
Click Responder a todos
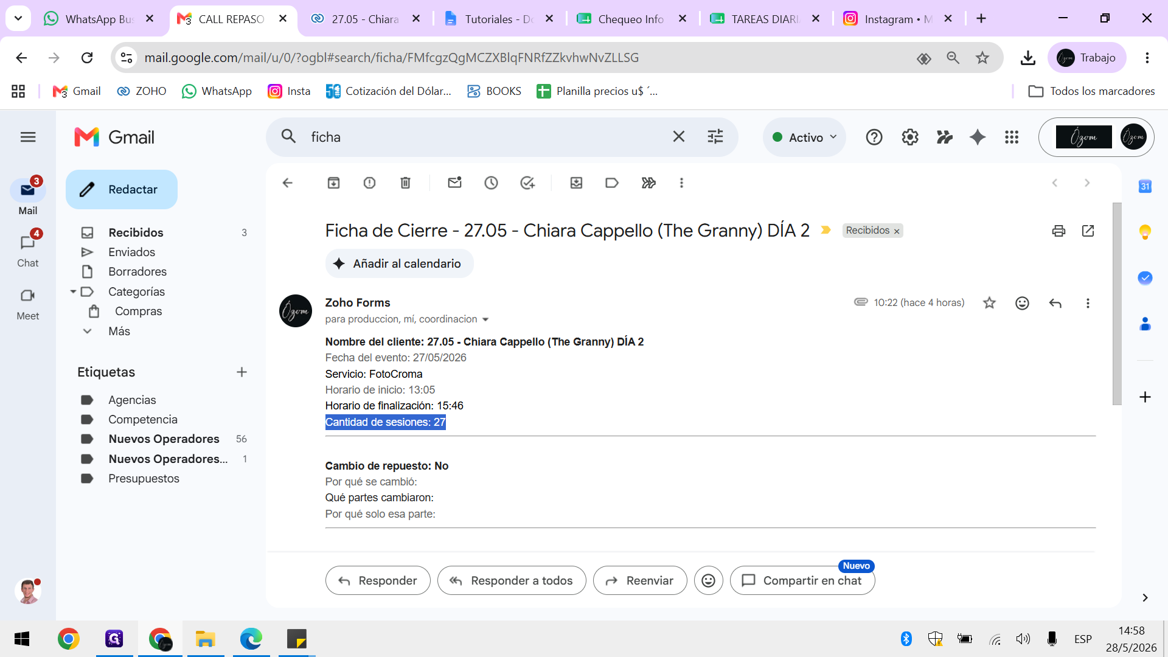click(x=512, y=581)
